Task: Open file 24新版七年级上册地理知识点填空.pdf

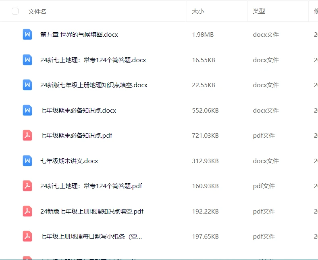Action: [92, 212]
